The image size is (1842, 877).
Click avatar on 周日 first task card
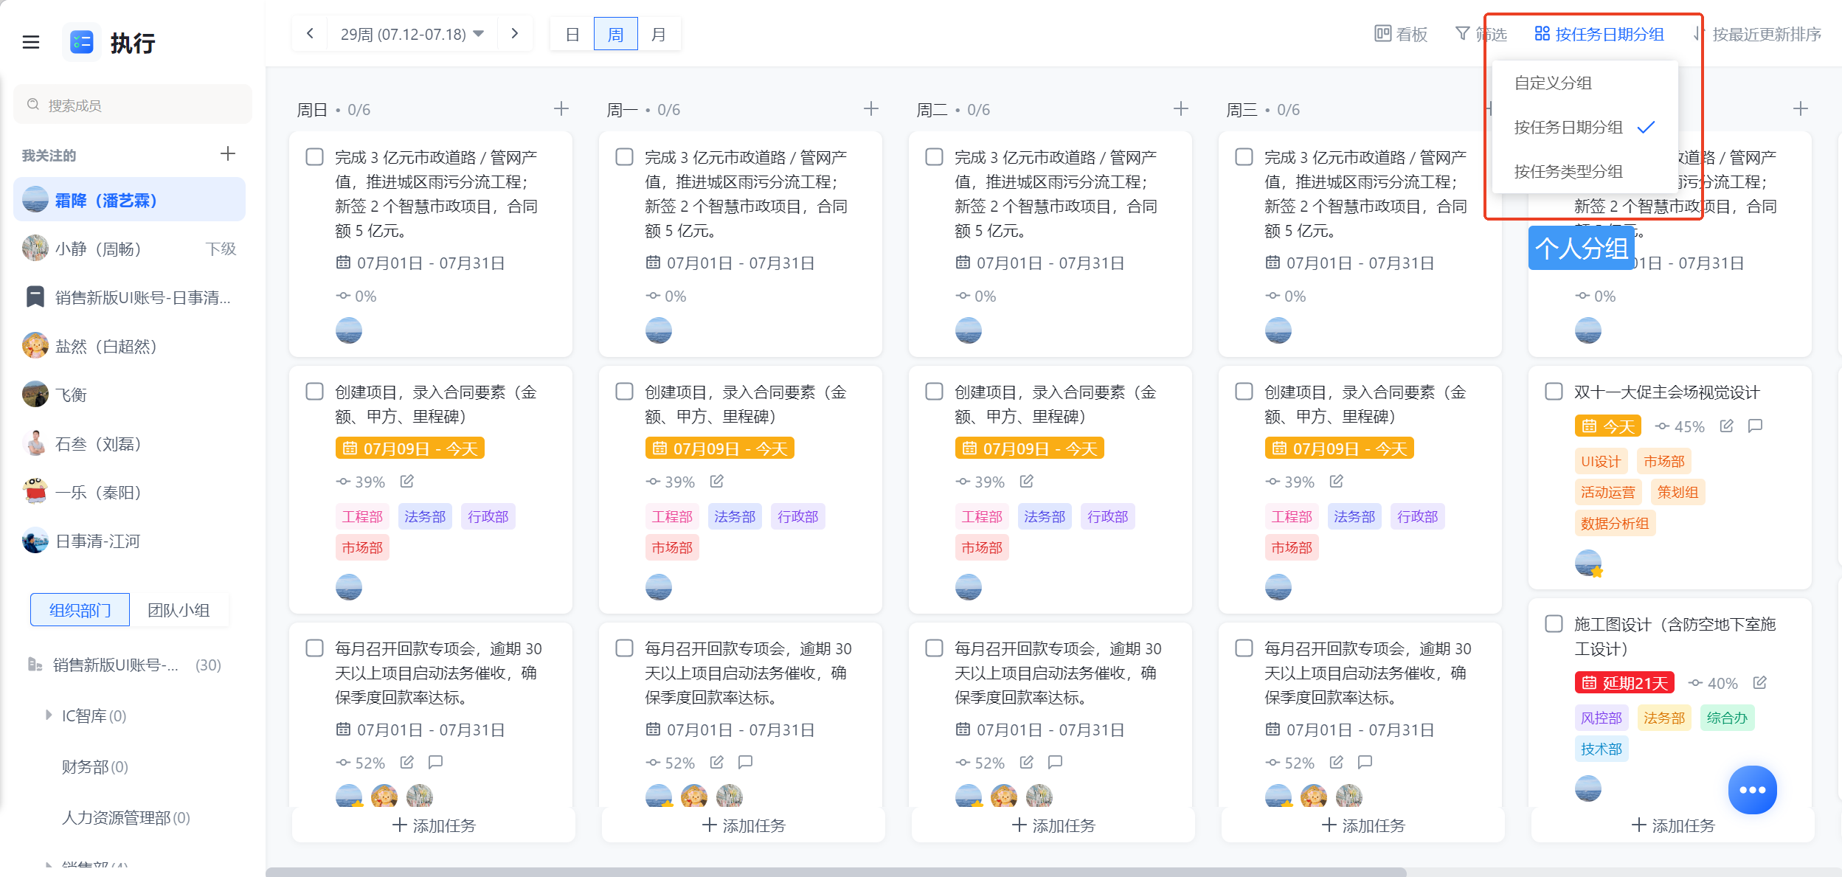(x=349, y=330)
